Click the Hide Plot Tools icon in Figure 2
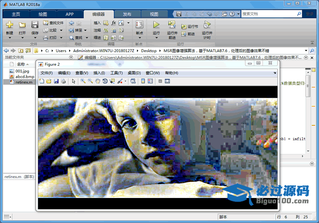The image size is (319, 223). click(x=160, y=81)
